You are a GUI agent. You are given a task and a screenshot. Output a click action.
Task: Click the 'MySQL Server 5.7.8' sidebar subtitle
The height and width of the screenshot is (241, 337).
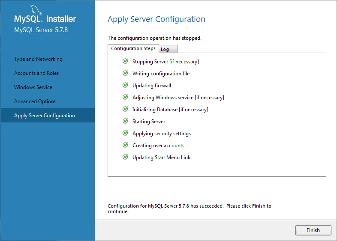tap(41, 30)
